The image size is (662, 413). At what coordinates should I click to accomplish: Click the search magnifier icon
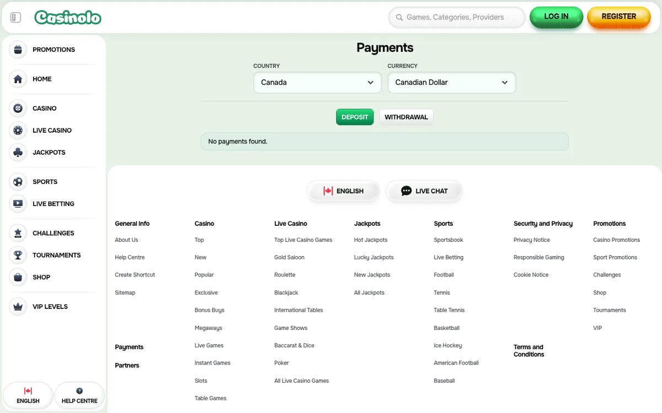coord(399,18)
